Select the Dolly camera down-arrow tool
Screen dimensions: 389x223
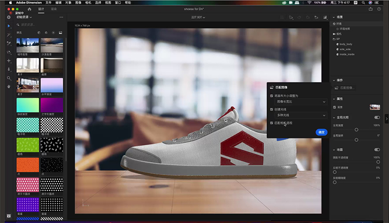click(9, 69)
